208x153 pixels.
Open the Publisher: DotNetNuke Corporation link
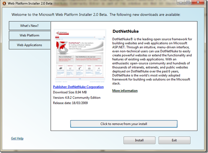click(78, 87)
